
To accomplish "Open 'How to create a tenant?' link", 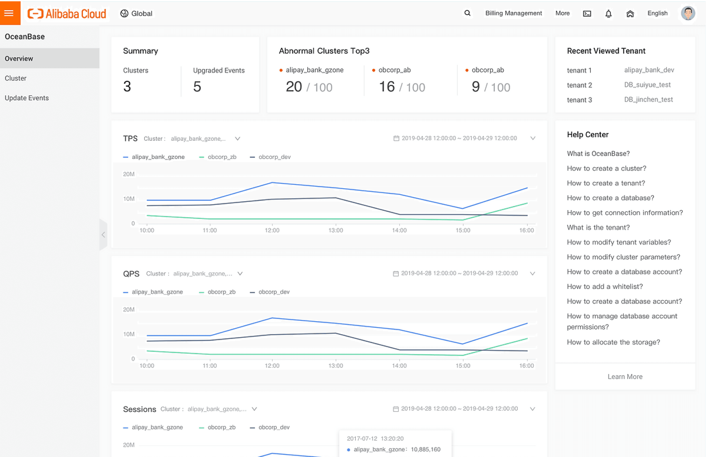I will tap(606, 183).
